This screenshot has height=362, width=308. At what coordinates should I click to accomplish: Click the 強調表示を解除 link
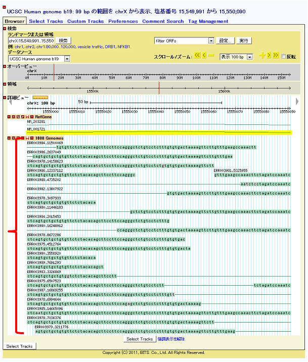(x=171, y=339)
